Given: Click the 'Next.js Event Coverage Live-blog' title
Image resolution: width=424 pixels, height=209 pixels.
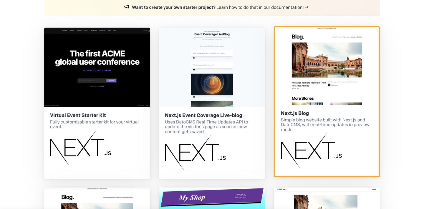Looking at the screenshot, I should coord(203,115).
